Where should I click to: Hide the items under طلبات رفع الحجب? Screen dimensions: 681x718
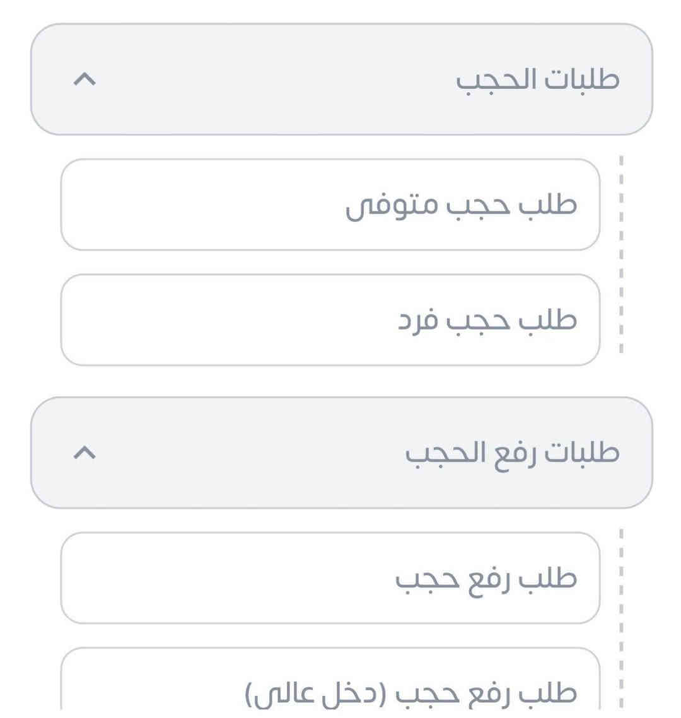click(86, 453)
